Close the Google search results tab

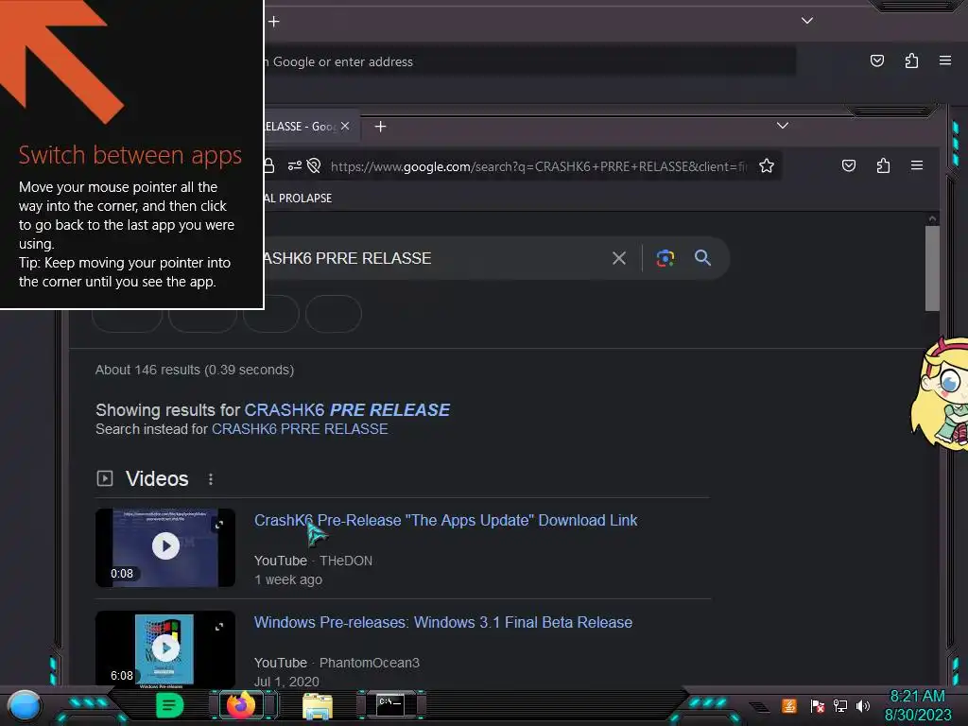345,126
